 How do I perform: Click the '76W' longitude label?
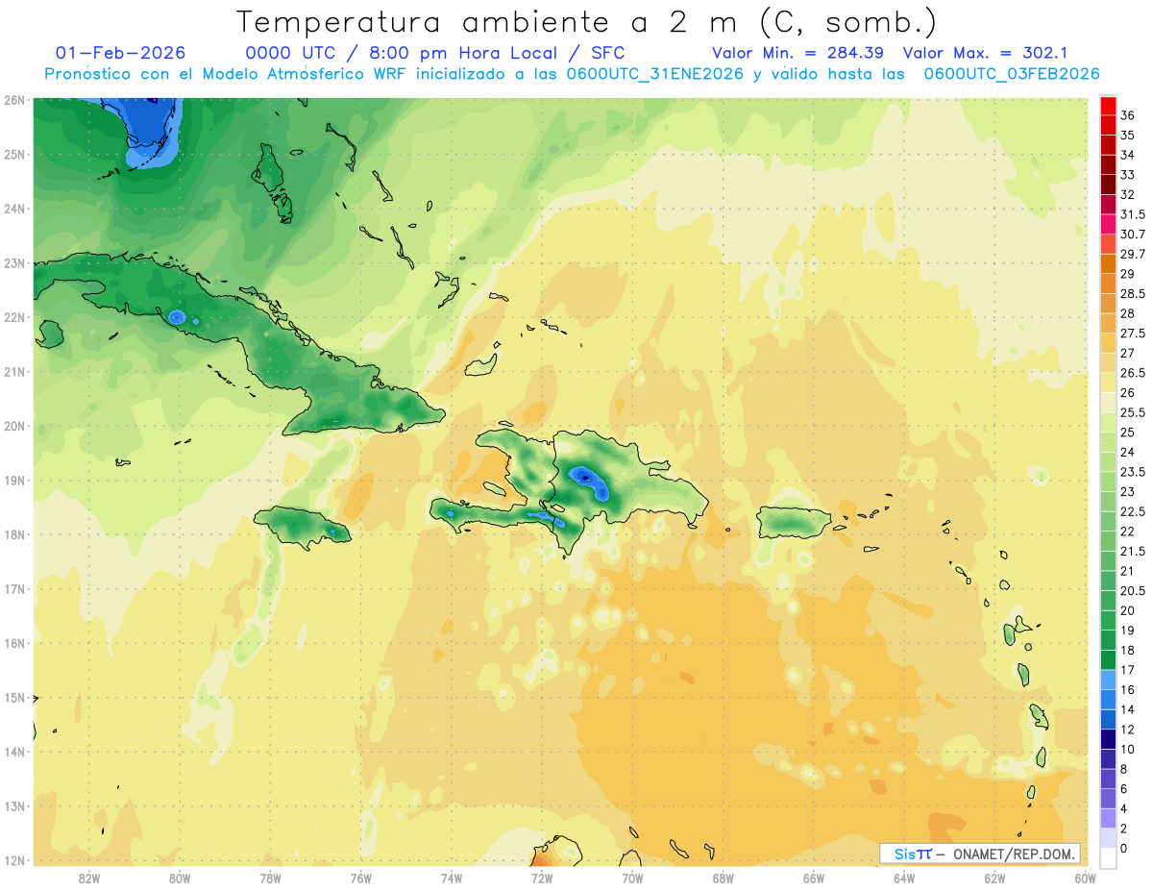coord(360,879)
